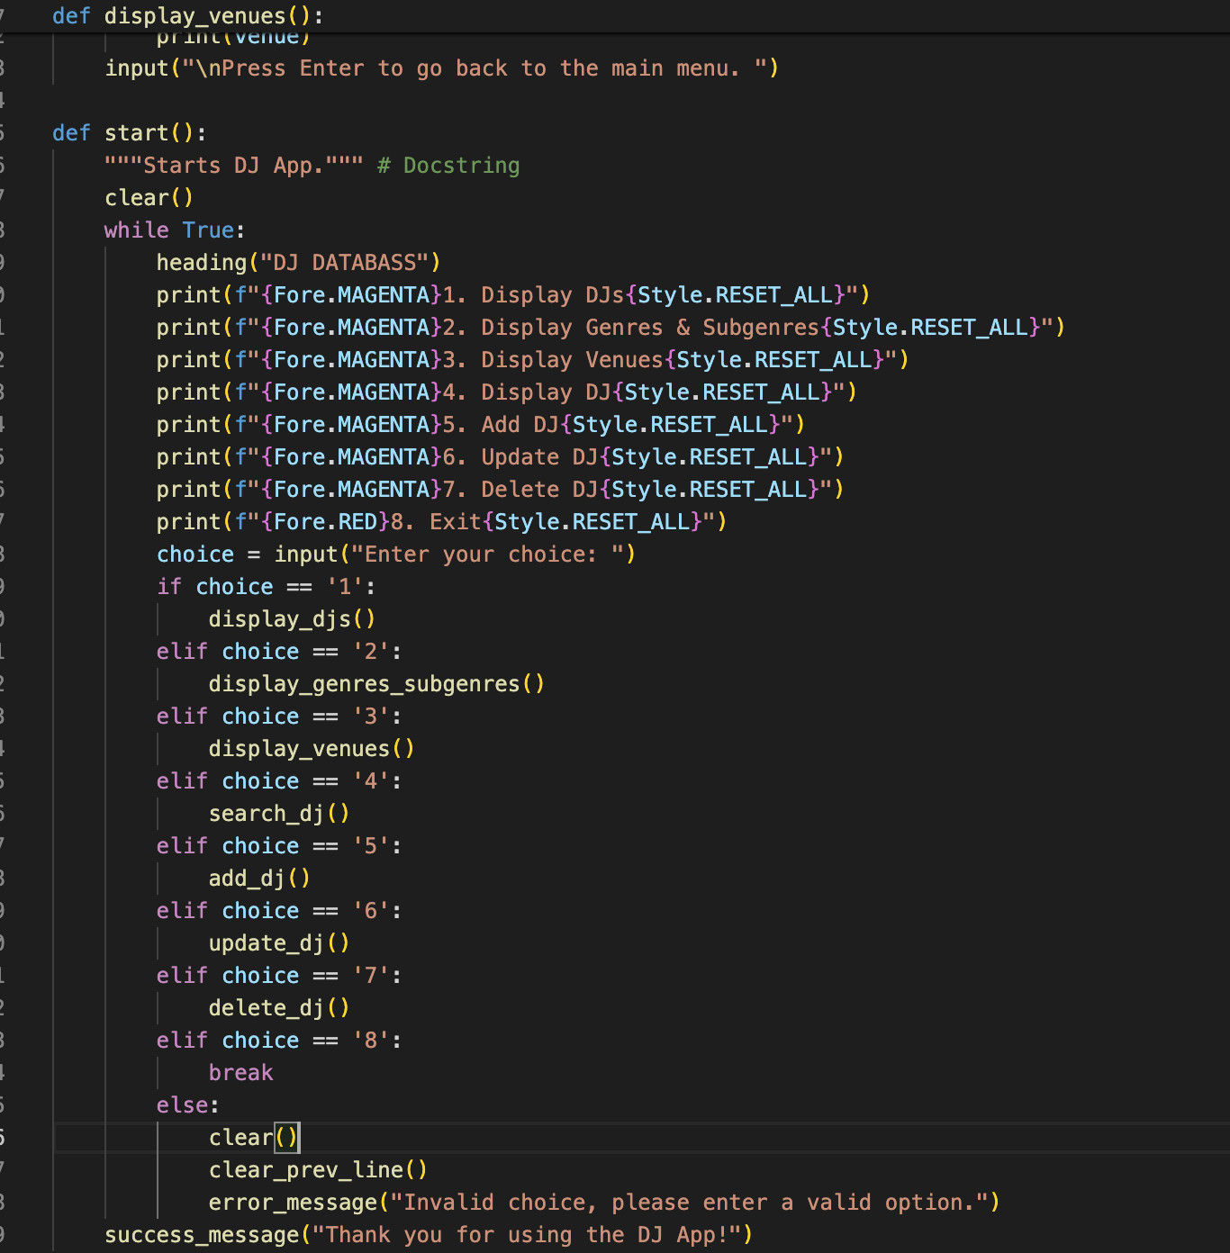This screenshot has height=1253, width=1230.
Task: Click the add_dj() call
Action: tap(260, 879)
